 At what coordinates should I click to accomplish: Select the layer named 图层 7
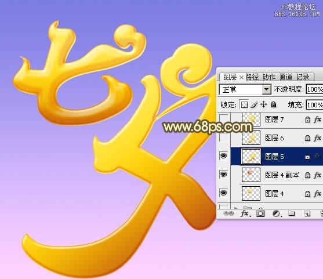274,119
